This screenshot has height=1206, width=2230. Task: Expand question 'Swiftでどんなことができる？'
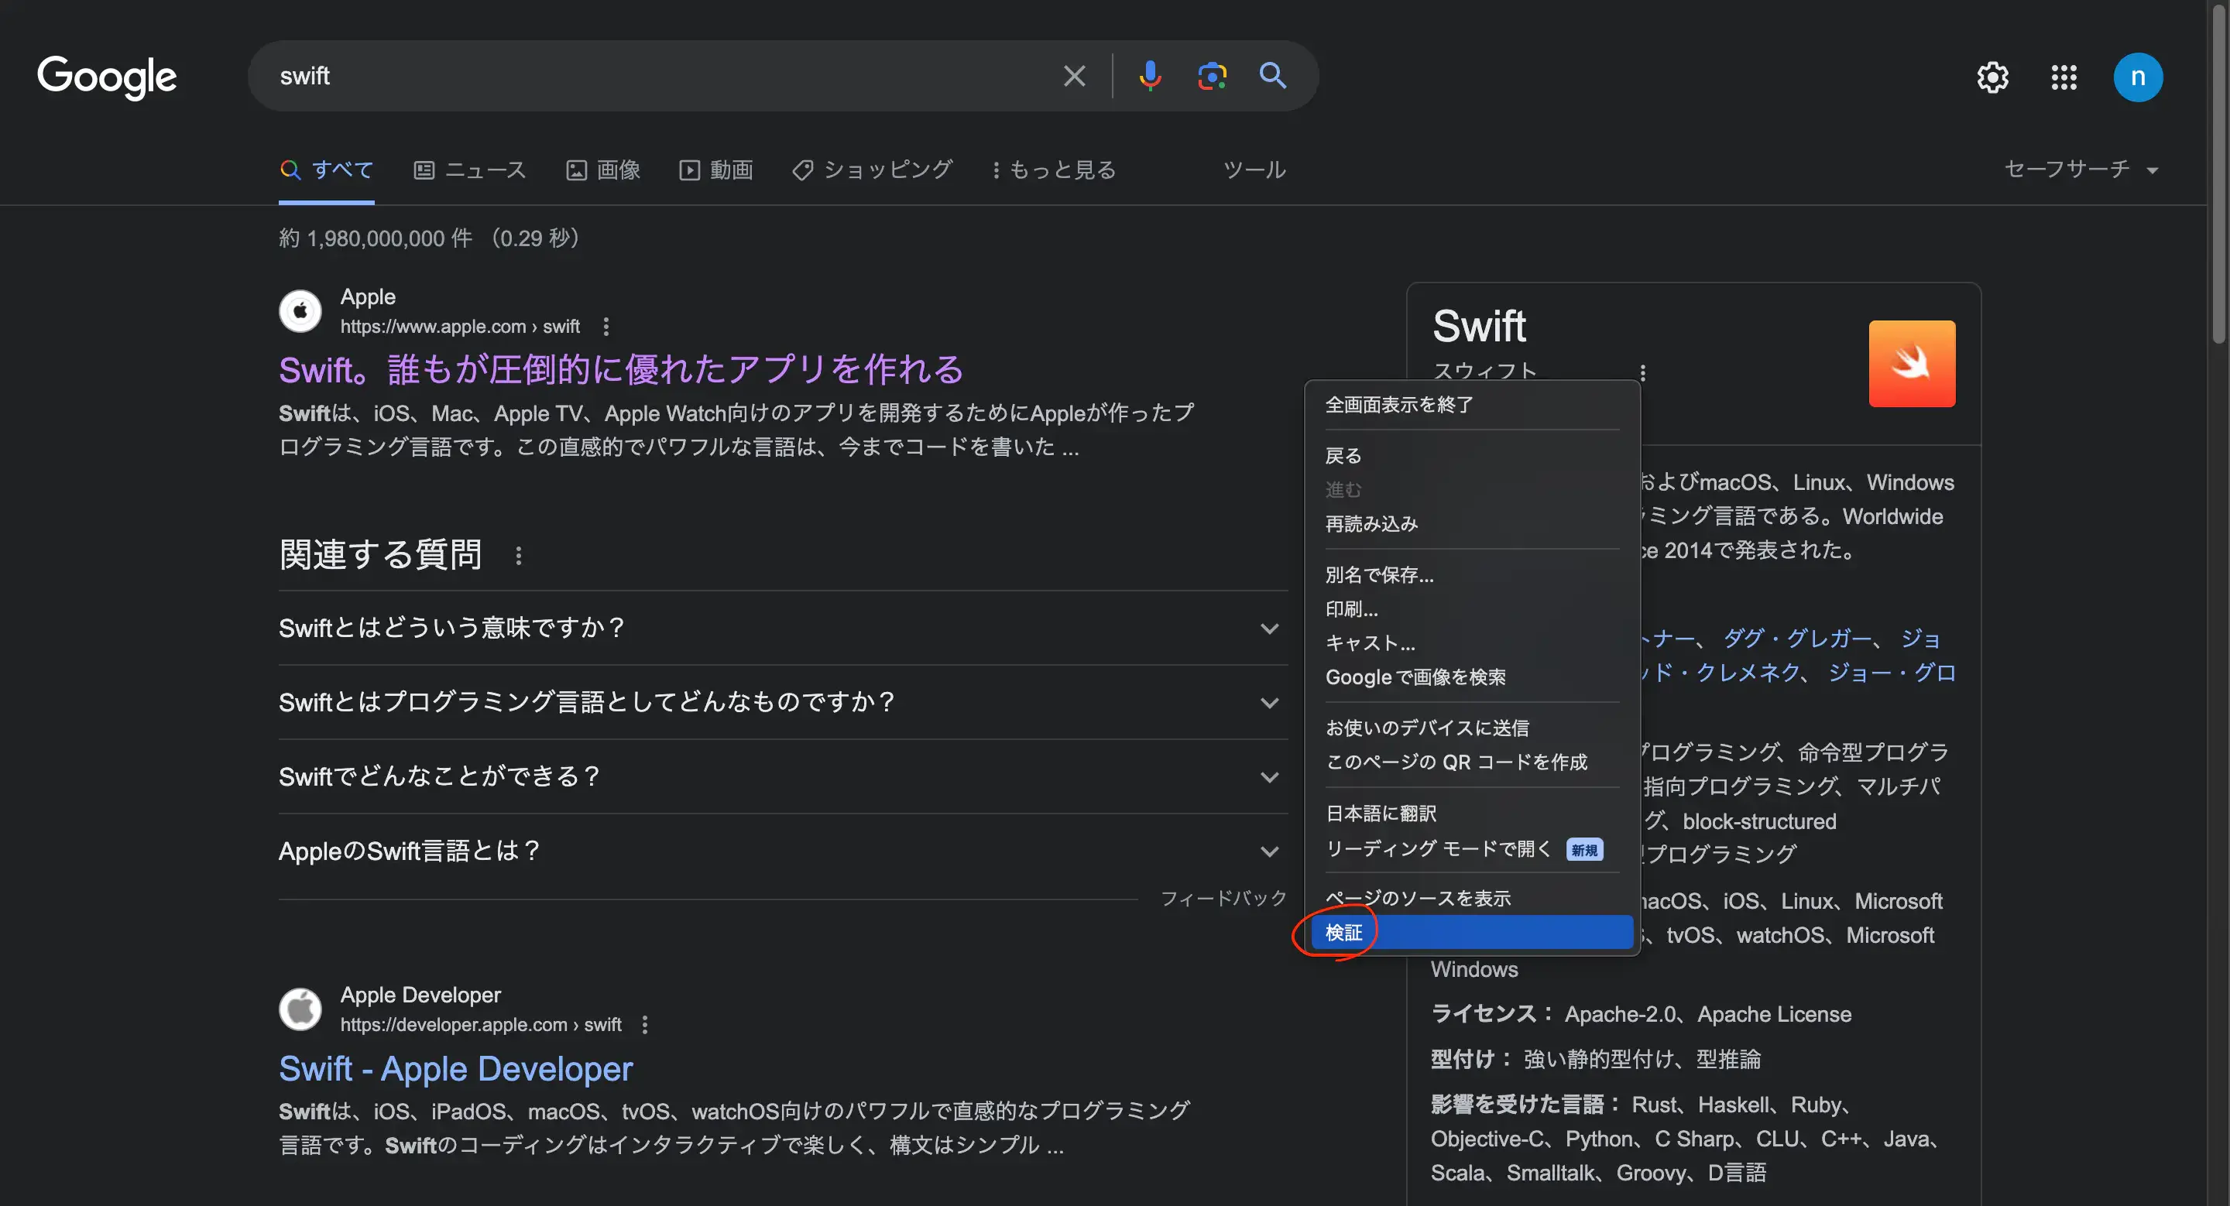783,777
